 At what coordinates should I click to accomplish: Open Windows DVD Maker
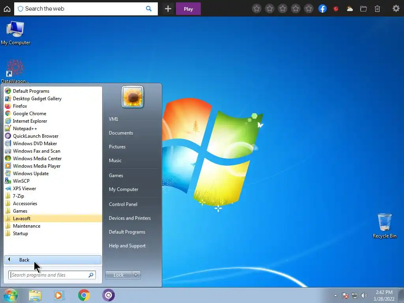[x=53, y=143]
